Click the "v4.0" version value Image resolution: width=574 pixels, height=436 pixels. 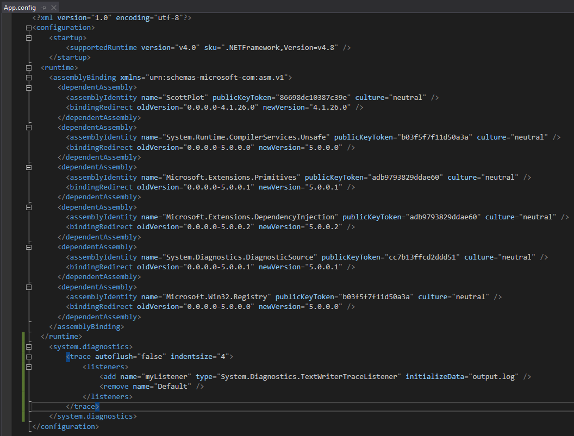pyautogui.click(x=187, y=48)
